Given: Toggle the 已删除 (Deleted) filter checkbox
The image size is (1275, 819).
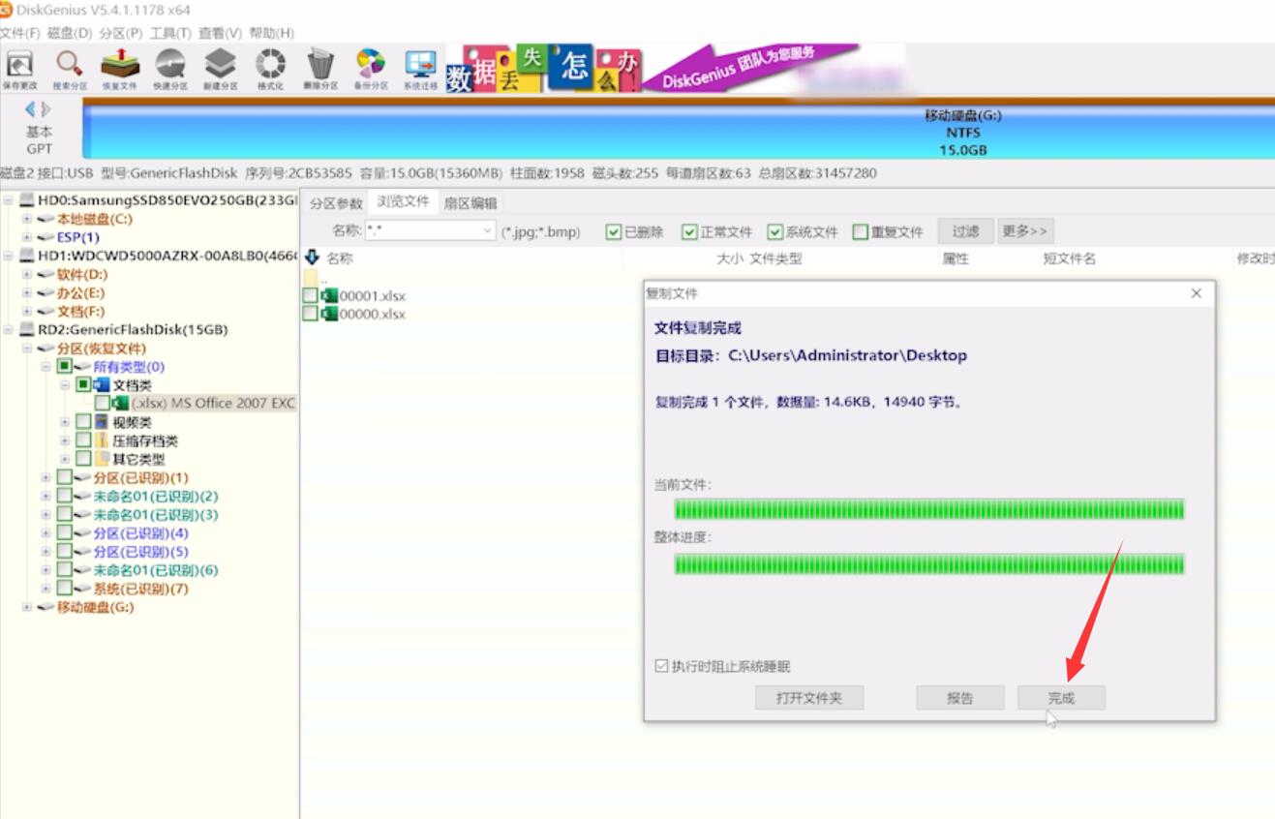Looking at the screenshot, I should (613, 231).
